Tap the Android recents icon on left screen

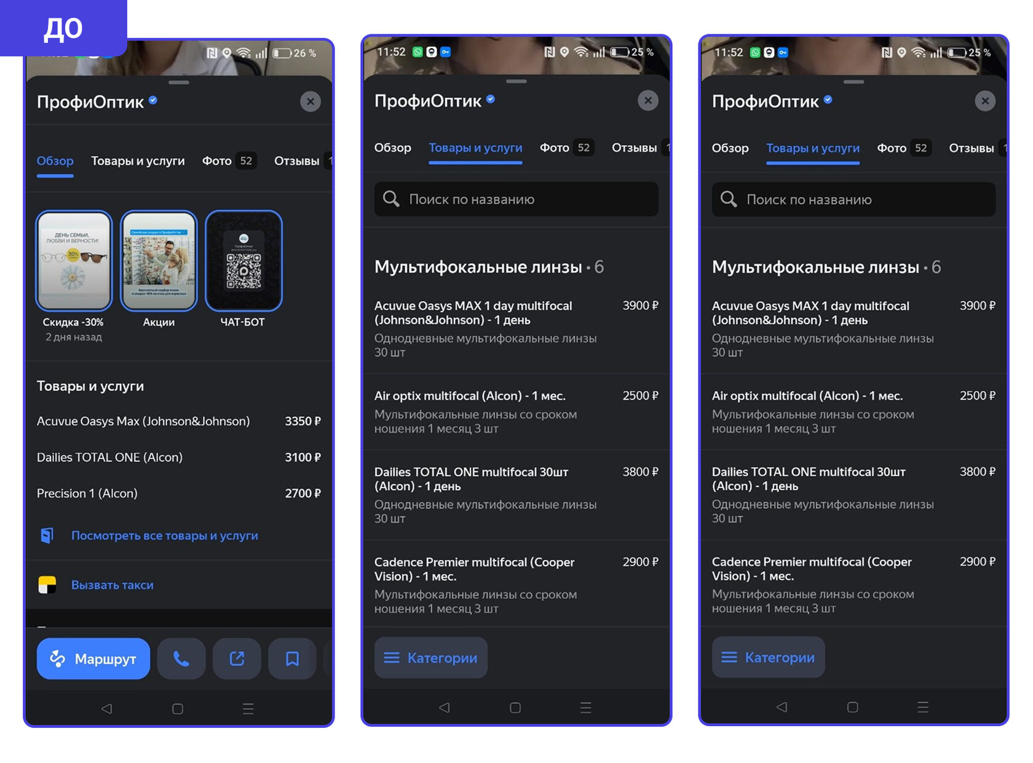248,709
